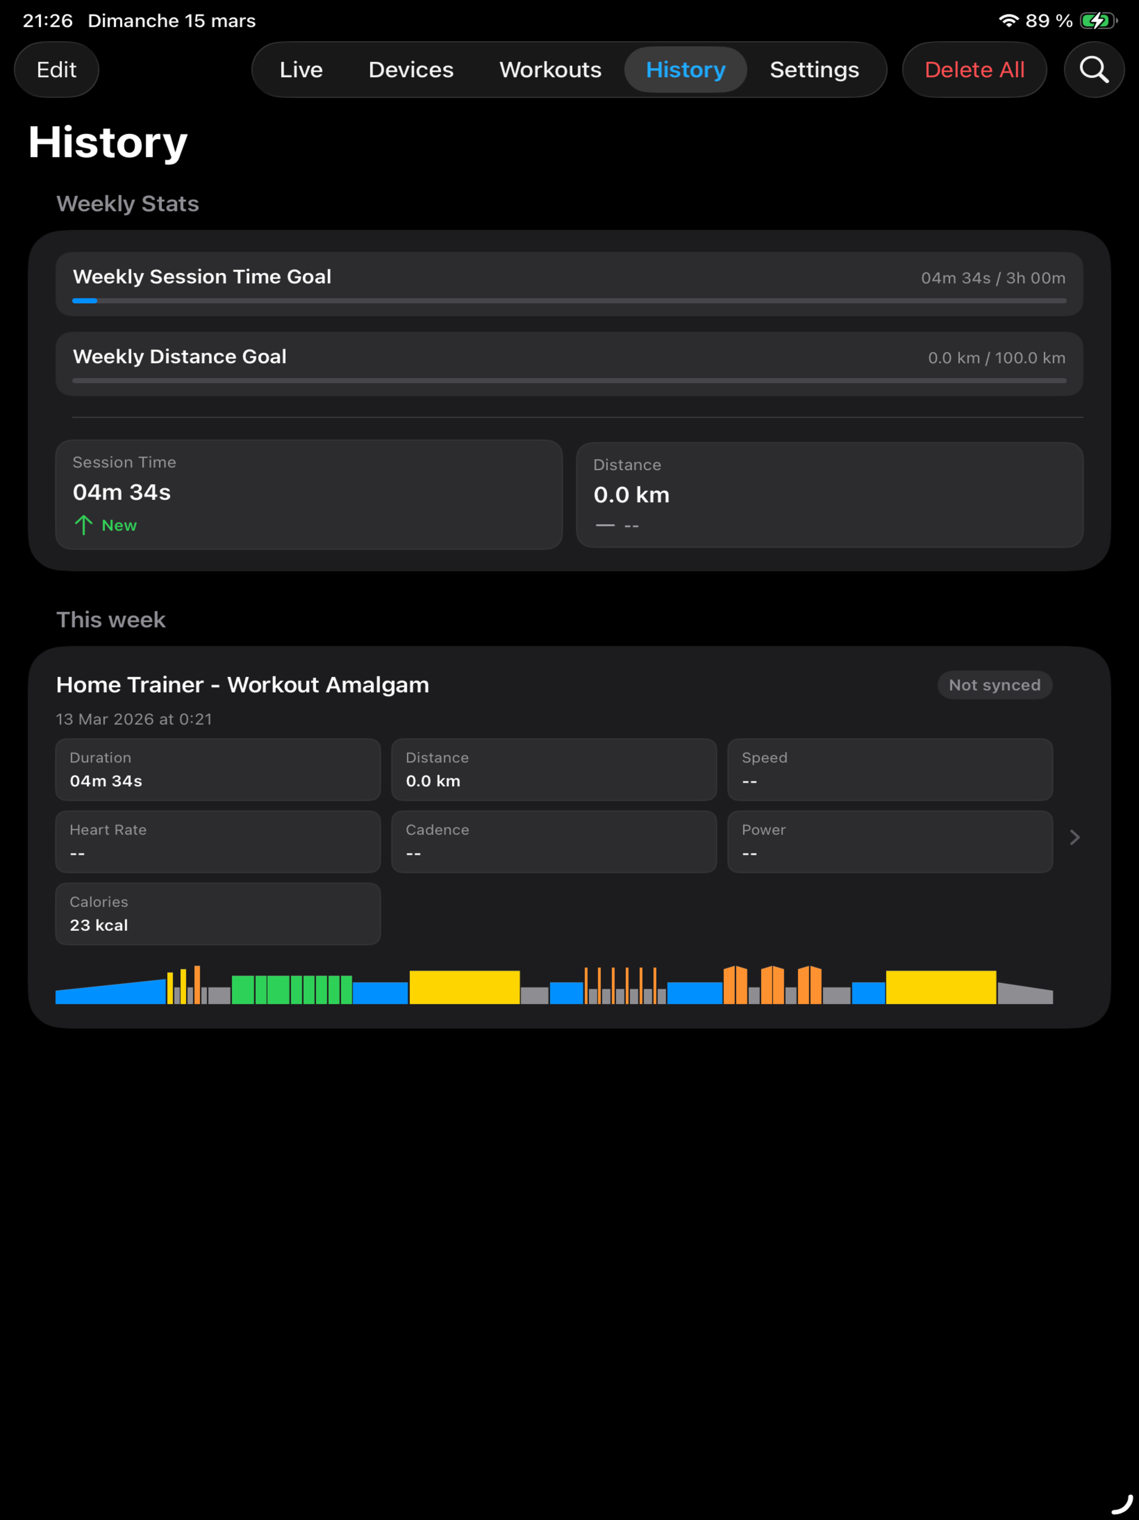
Task: Click the Weekly Distance Goal progress bar
Action: 569,380
